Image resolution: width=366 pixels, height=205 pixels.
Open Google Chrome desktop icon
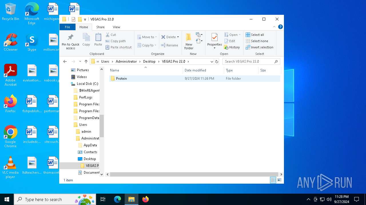pos(10,137)
